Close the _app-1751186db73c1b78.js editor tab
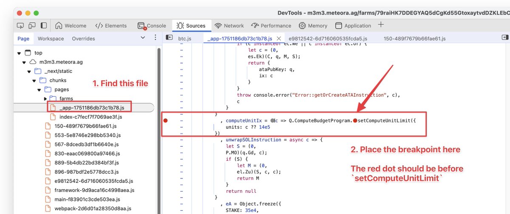This screenshot has width=510, height=214. (279, 39)
